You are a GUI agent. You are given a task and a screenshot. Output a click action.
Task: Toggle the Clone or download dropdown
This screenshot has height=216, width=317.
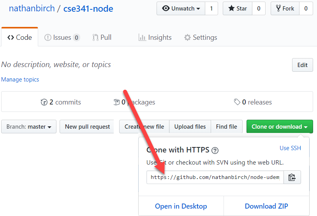click(x=280, y=127)
